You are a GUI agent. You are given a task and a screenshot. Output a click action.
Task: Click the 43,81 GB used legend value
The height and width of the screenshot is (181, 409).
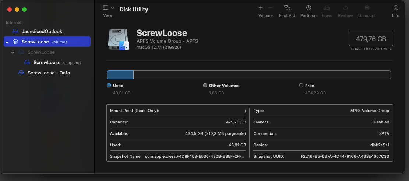click(122, 93)
